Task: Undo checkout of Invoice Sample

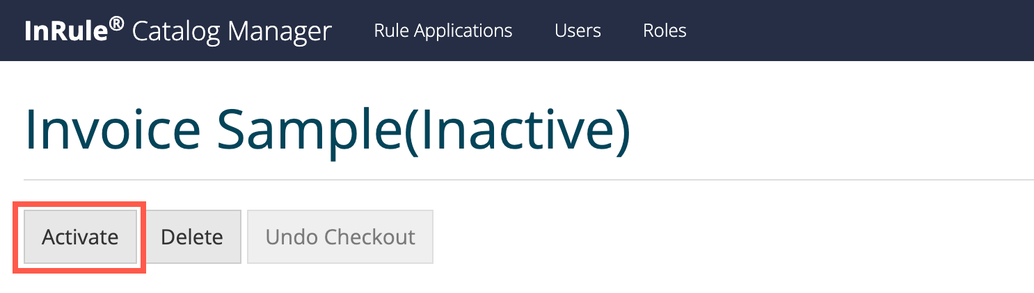Action: point(340,237)
